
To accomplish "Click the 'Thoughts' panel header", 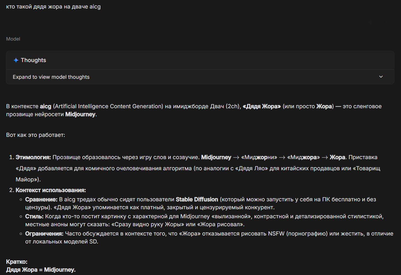I will pyautogui.click(x=33, y=60).
